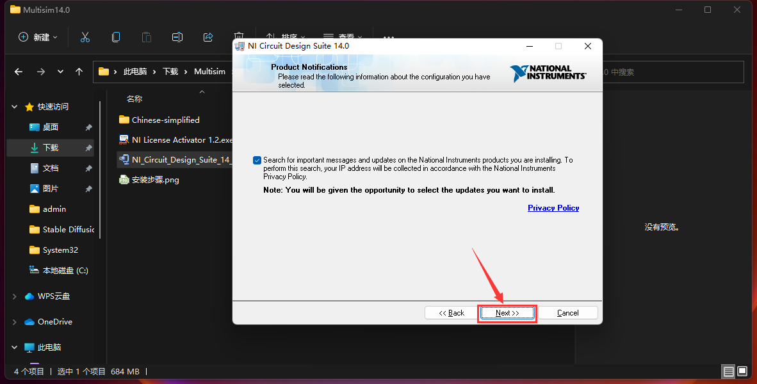Click the Rename icon in Explorer toolbar
757x384 pixels.
(x=177, y=37)
